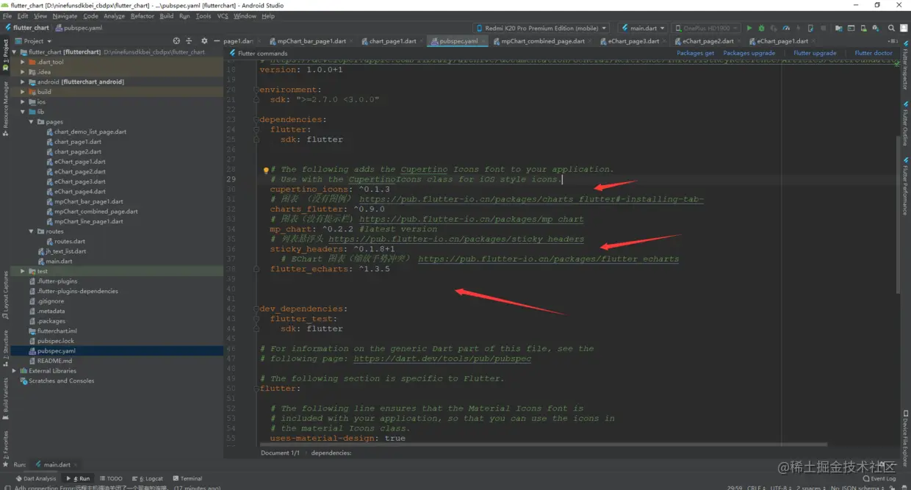
Task: Click Packages get link
Action: coord(695,53)
